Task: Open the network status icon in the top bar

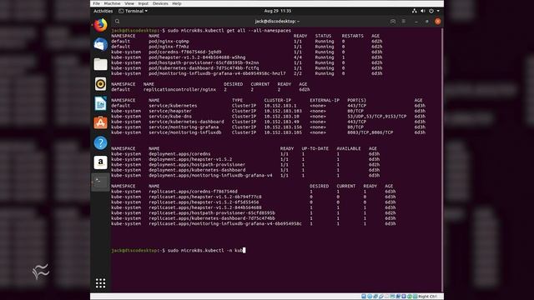Action: pyautogui.click(x=415, y=11)
